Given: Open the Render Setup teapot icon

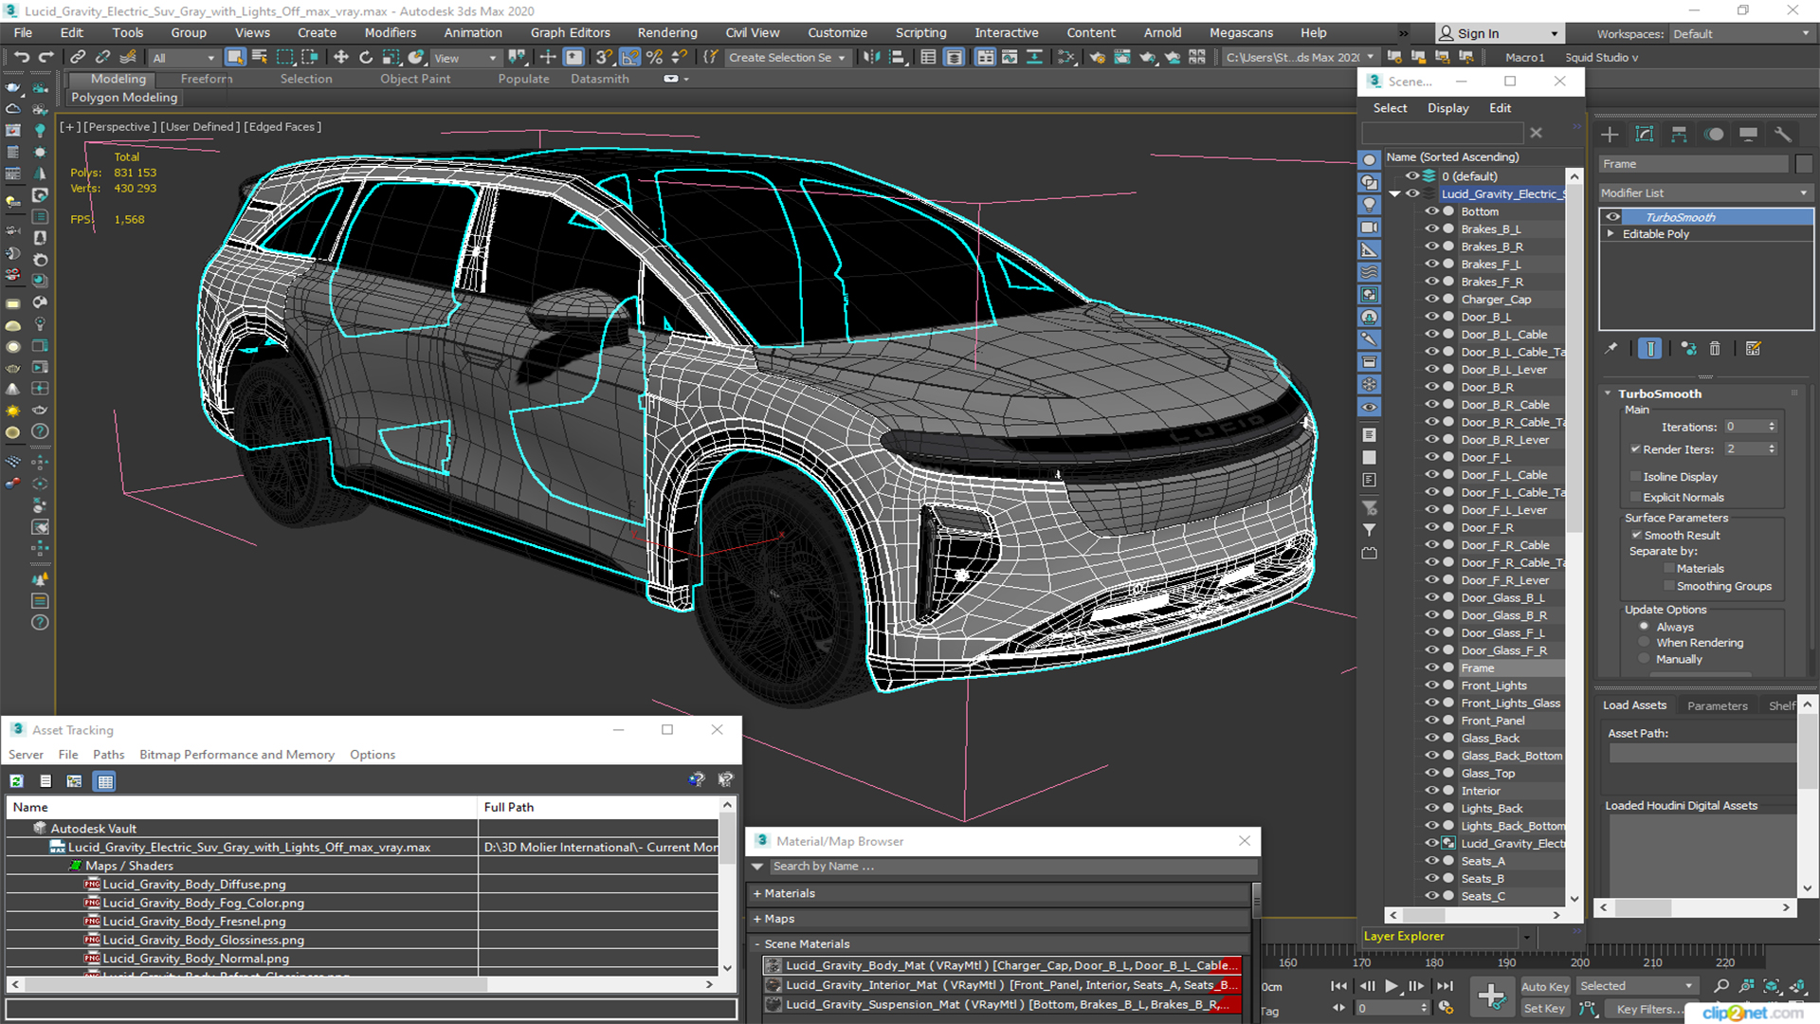Looking at the screenshot, I should click(1097, 58).
